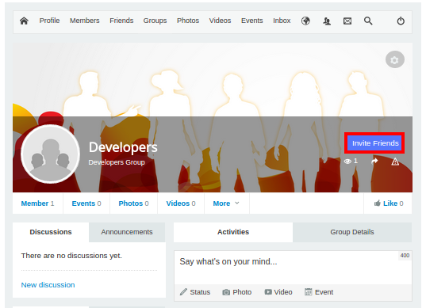Open the Members menu item
Image resolution: width=426 pixels, height=308 pixels.
85,21
